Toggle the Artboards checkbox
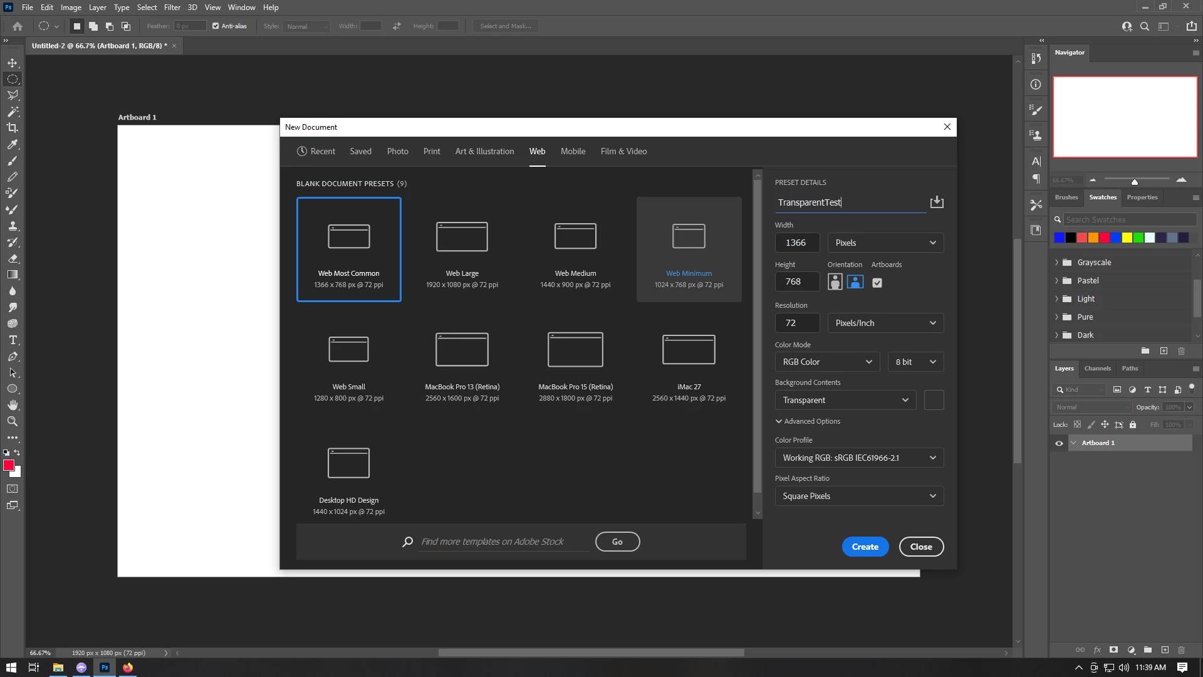 coord(877,283)
